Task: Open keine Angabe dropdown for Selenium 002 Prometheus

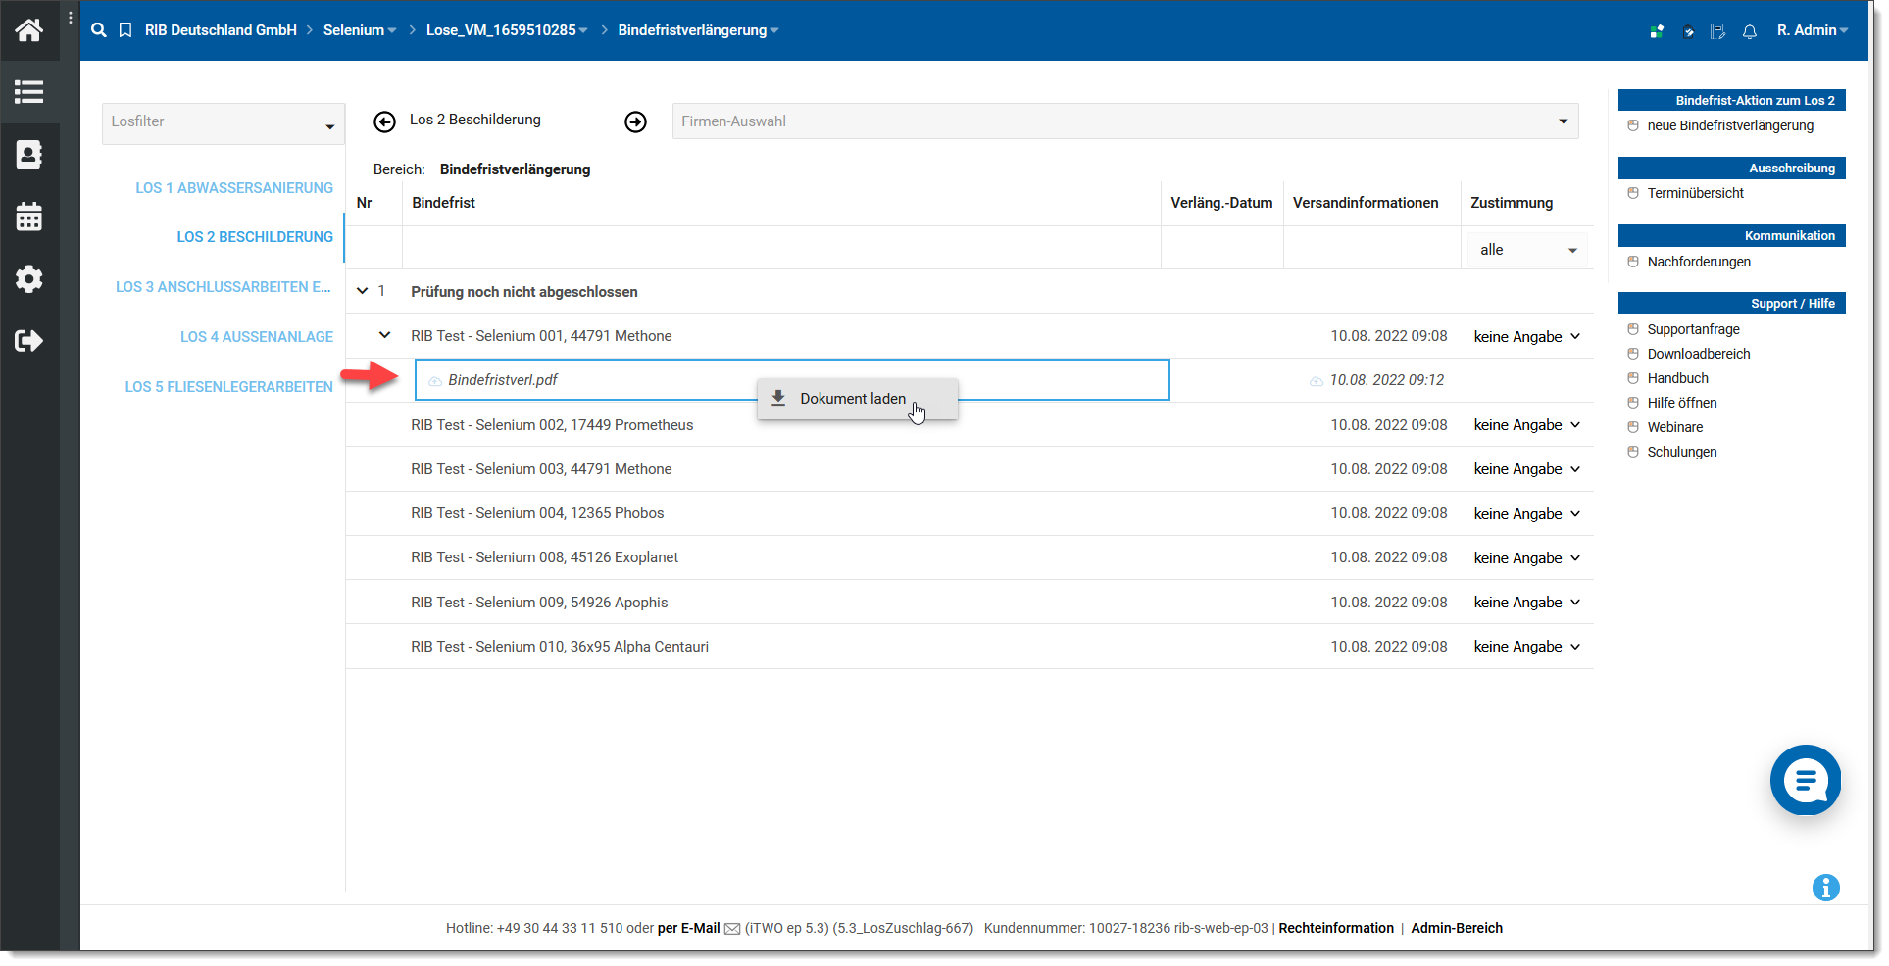Action: tap(1527, 424)
